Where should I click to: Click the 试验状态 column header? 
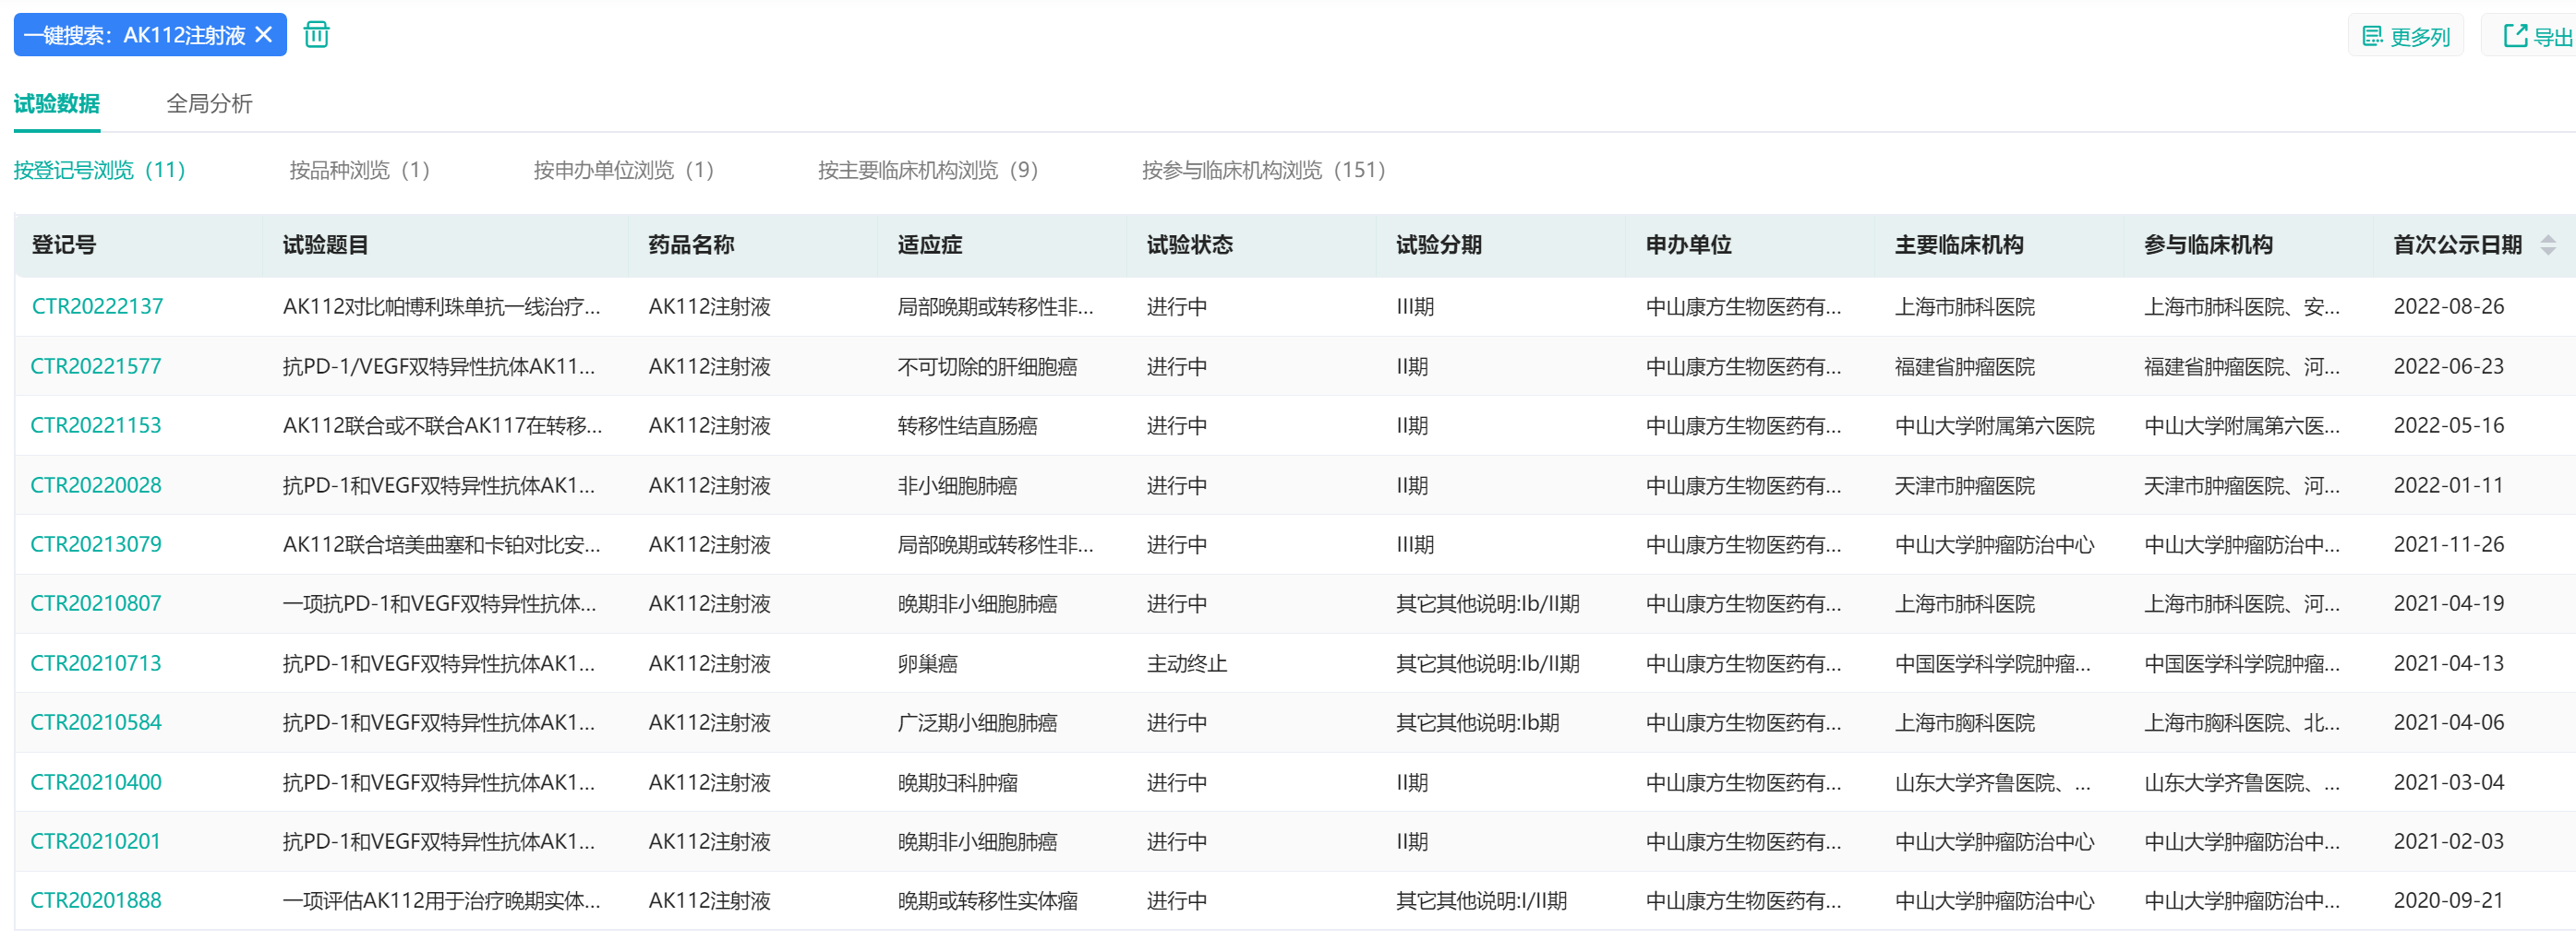tap(1190, 244)
